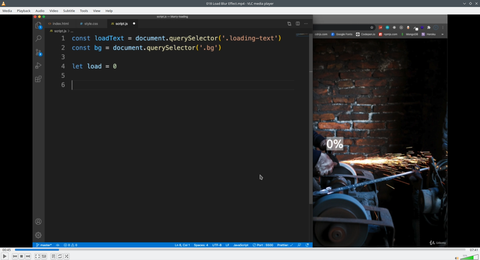Screen dimensions: 480x260
Task: Open the Media menu
Action: click(x=7, y=11)
